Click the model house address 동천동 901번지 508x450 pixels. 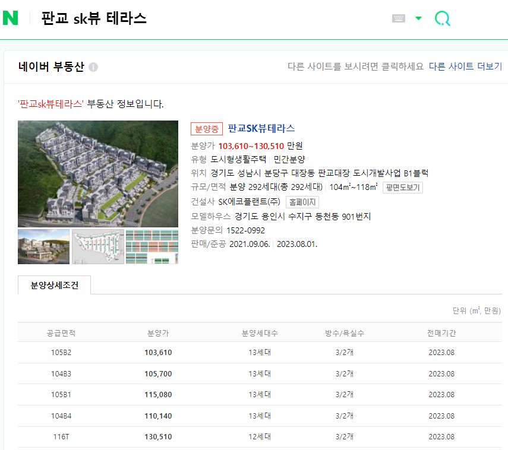(343, 216)
